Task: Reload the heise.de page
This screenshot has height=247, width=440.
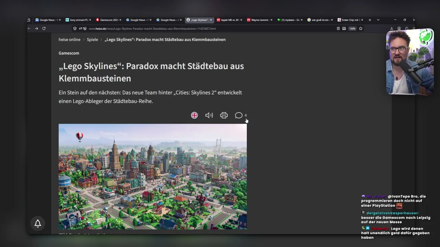Action: (44, 28)
